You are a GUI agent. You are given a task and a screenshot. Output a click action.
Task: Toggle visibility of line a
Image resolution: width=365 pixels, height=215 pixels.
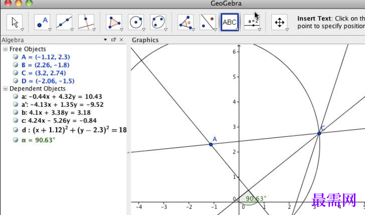pos(16,96)
